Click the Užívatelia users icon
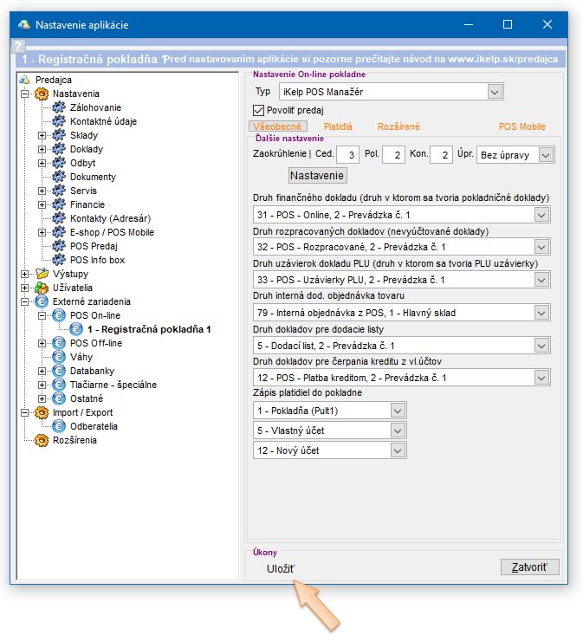The width and height of the screenshot is (583, 641). click(x=42, y=288)
